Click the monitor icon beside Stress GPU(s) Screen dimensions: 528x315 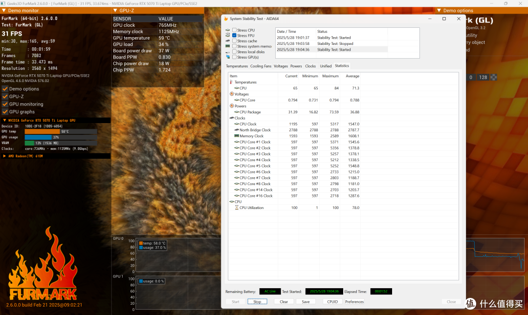[228, 57]
